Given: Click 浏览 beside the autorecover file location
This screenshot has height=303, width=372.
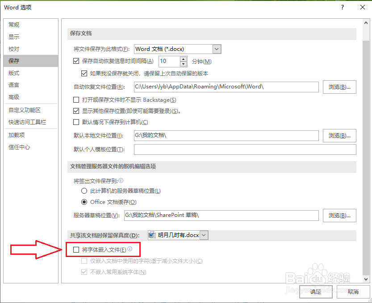Looking at the screenshot, I should pos(339,87).
